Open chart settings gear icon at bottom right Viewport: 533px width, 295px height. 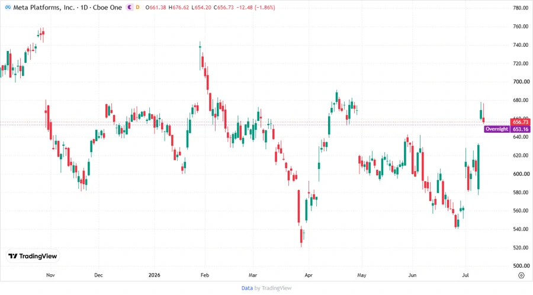521,275
